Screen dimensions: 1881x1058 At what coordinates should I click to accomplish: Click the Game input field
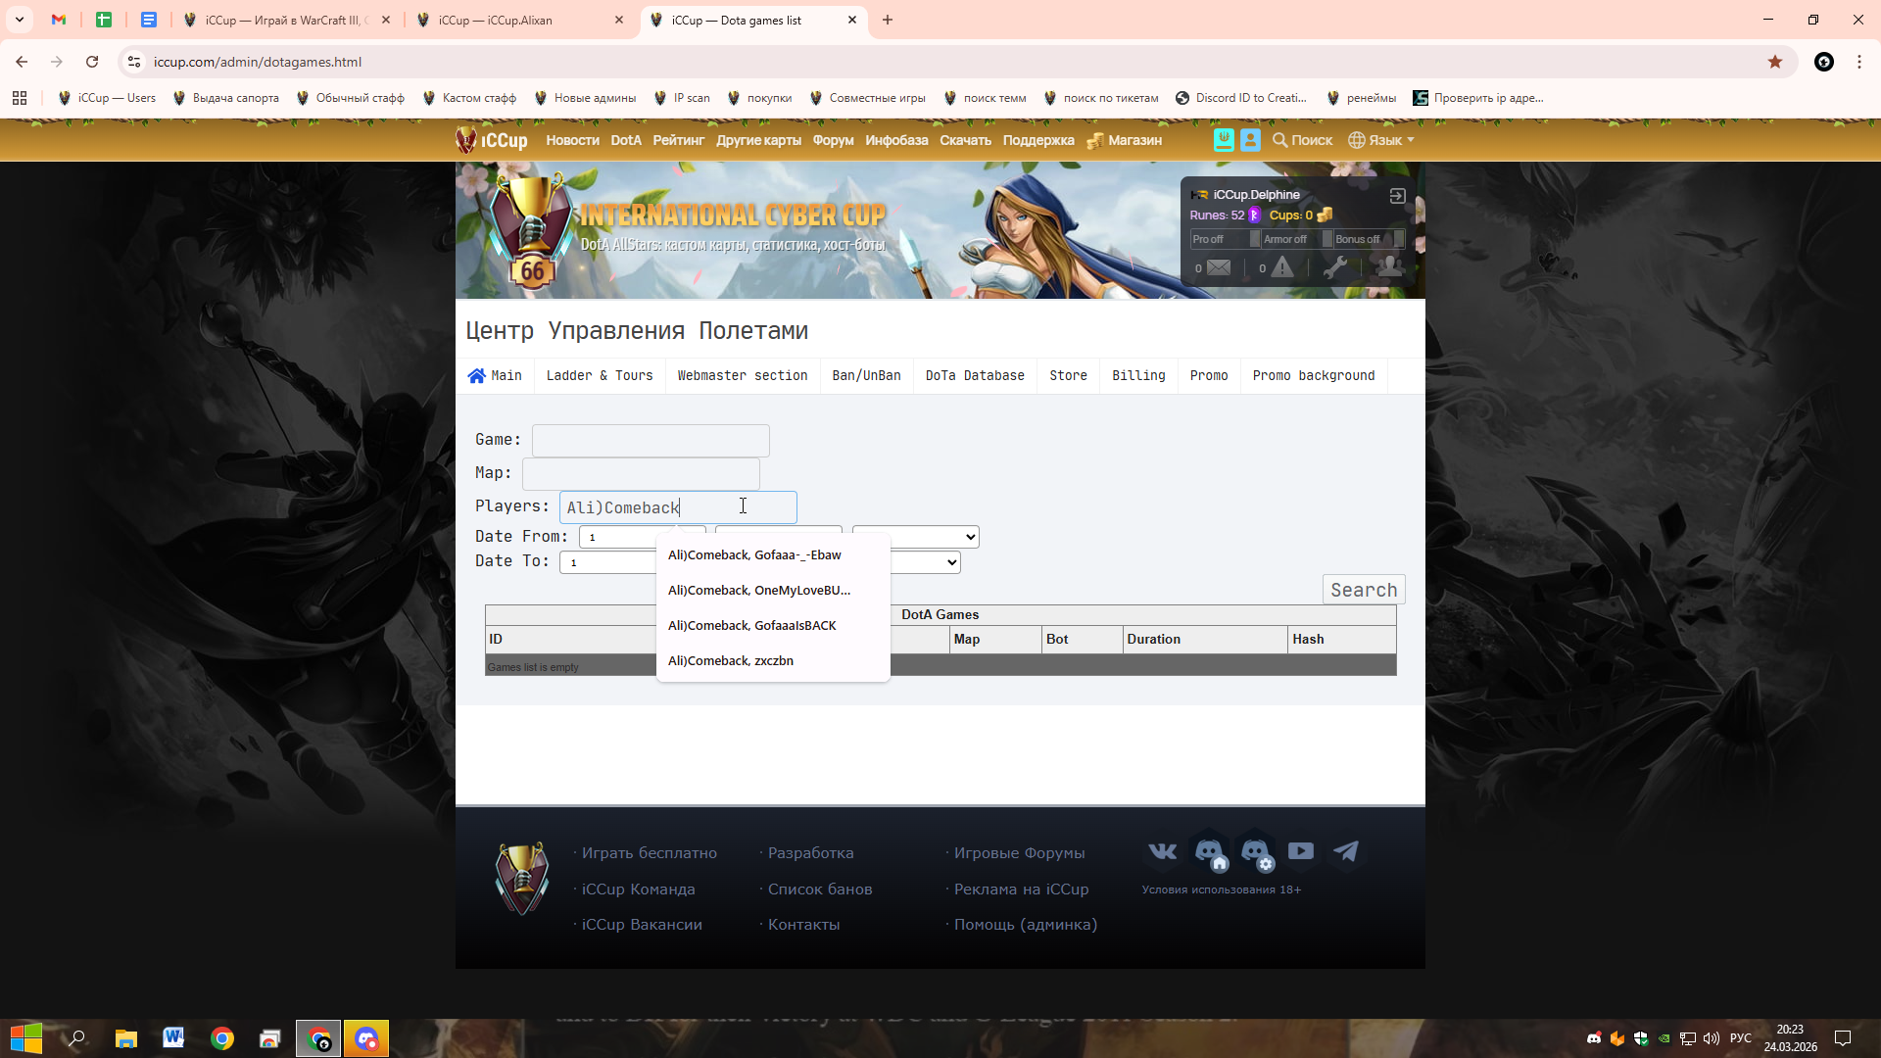651,441
